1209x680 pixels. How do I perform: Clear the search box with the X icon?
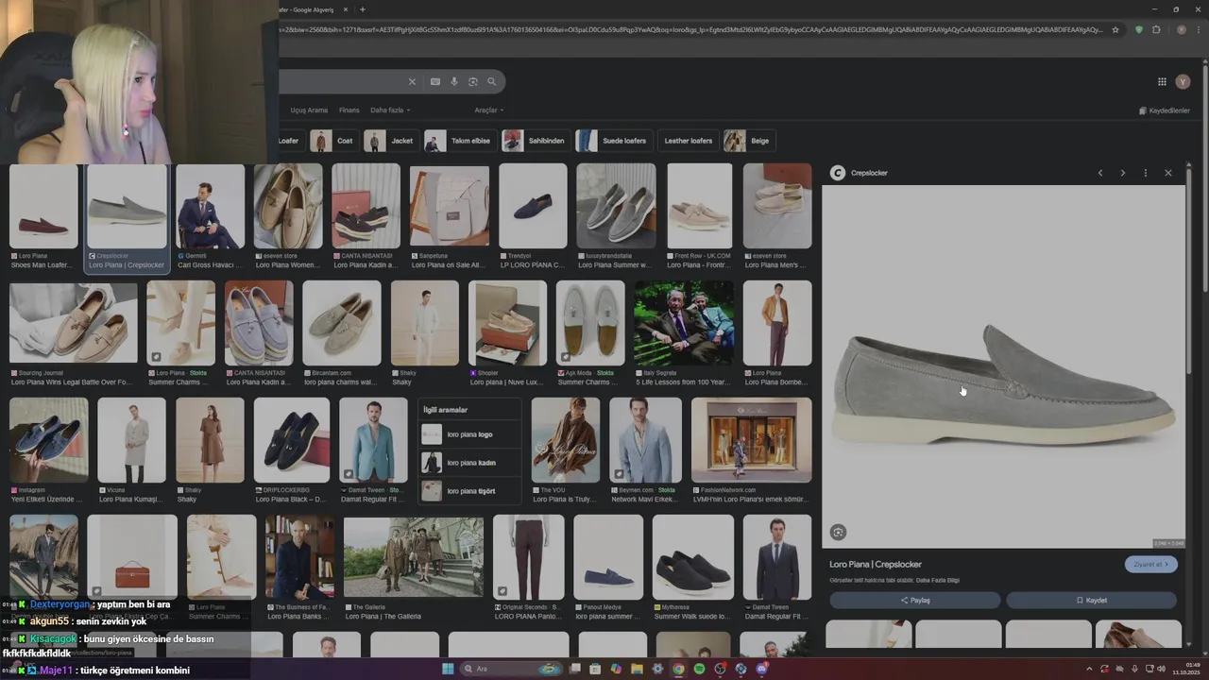[412, 82]
